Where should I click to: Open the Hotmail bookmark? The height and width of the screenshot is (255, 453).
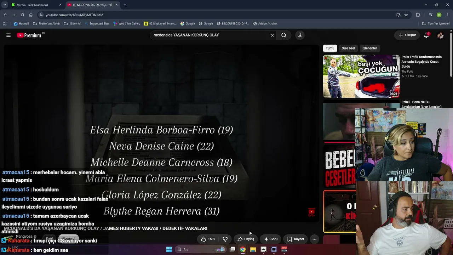(21, 24)
